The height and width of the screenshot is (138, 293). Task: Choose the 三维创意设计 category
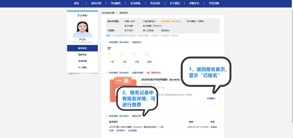click(149, 21)
